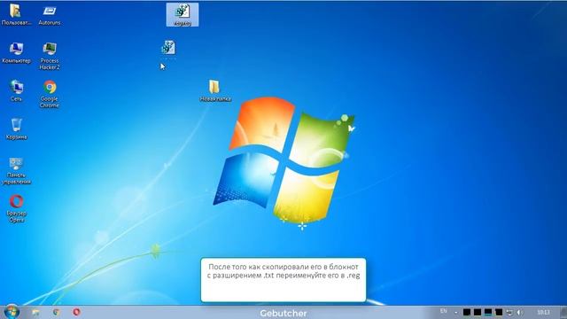Screen dimensions: 567x319
Task: Click the highlighted registry file icon
Action: coord(183,15)
